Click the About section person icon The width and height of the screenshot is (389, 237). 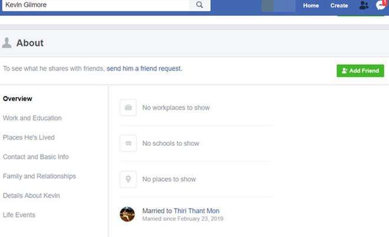pyautogui.click(x=7, y=43)
